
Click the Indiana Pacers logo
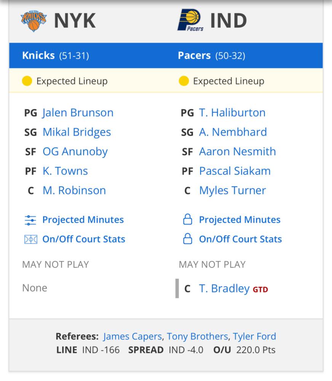pos(190,20)
